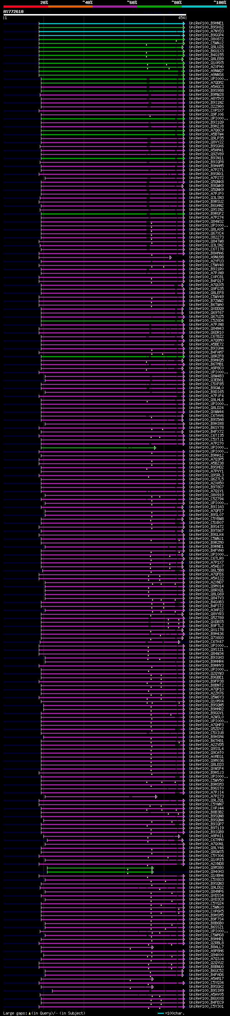This screenshot has height=1016, width=230.
Task: Click the orange ~40% legend color segment
Action: coord(70,7)
